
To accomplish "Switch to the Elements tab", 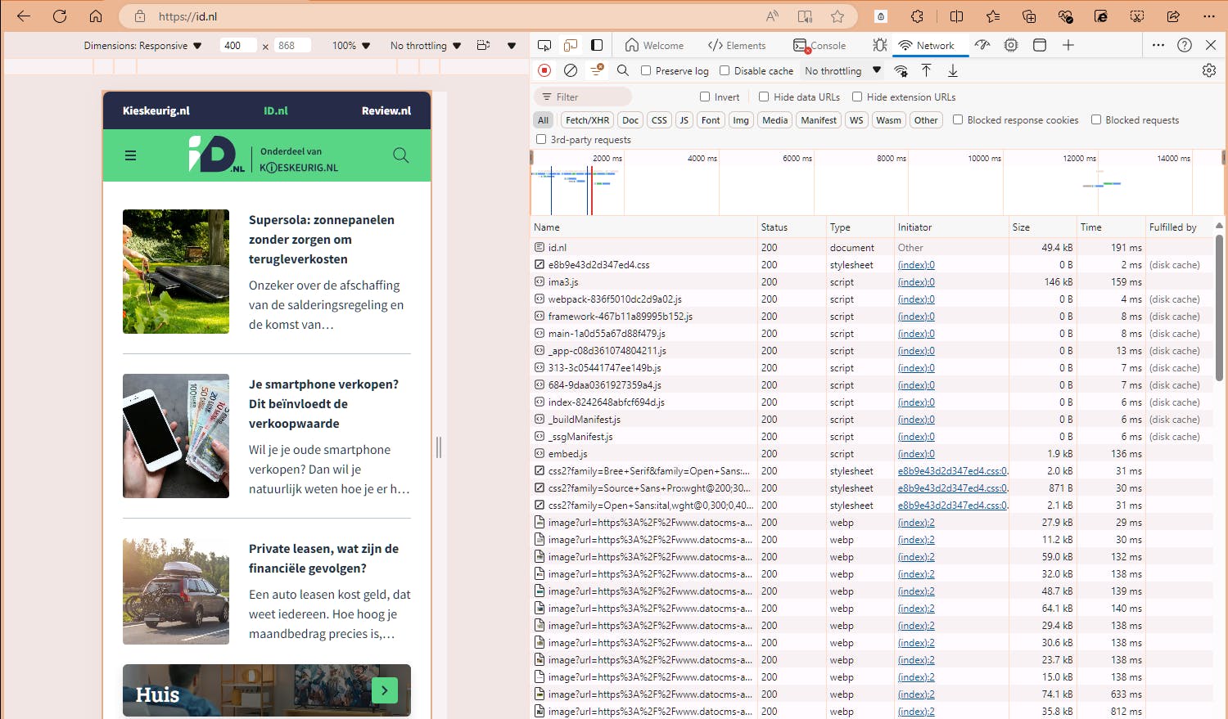I will click(737, 46).
